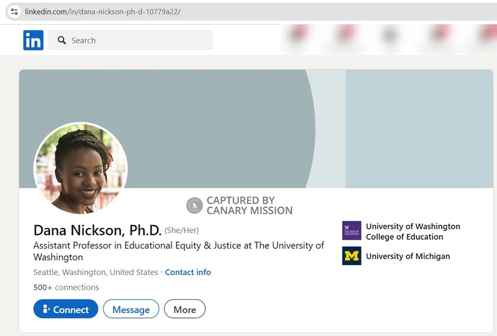Click the Seattle, Washington, United States location
The height and width of the screenshot is (336, 497).
coord(96,272)
